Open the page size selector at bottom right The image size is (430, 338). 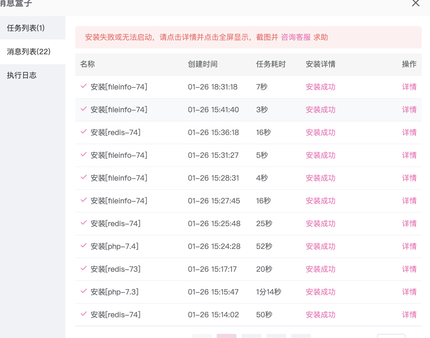391,336
